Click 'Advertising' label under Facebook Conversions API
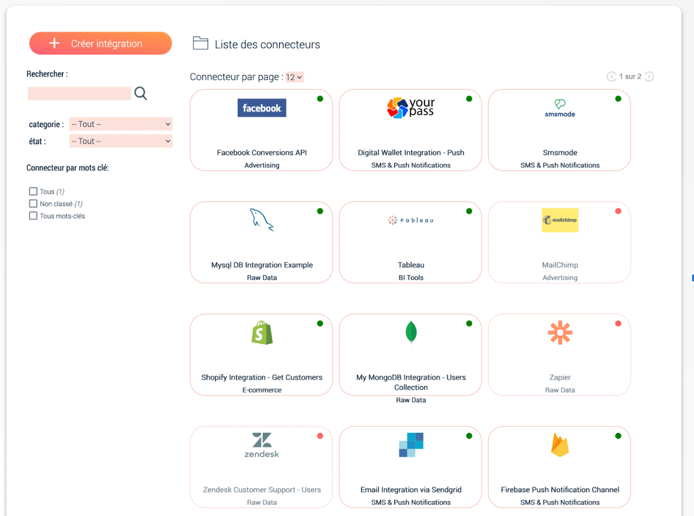This screenshot has width=694, height=516. 262,165
